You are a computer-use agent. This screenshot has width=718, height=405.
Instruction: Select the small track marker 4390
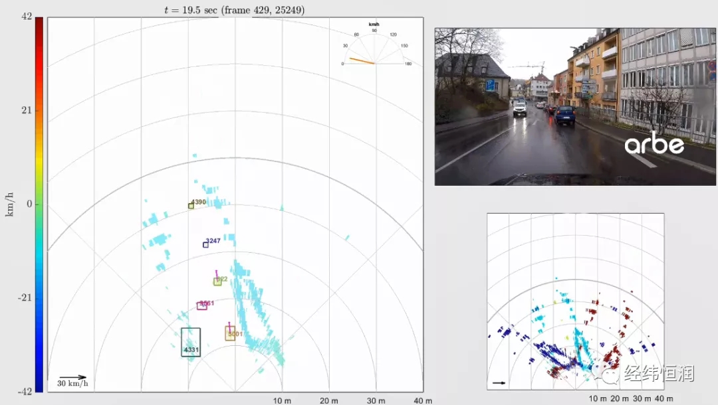coord(191,206)
